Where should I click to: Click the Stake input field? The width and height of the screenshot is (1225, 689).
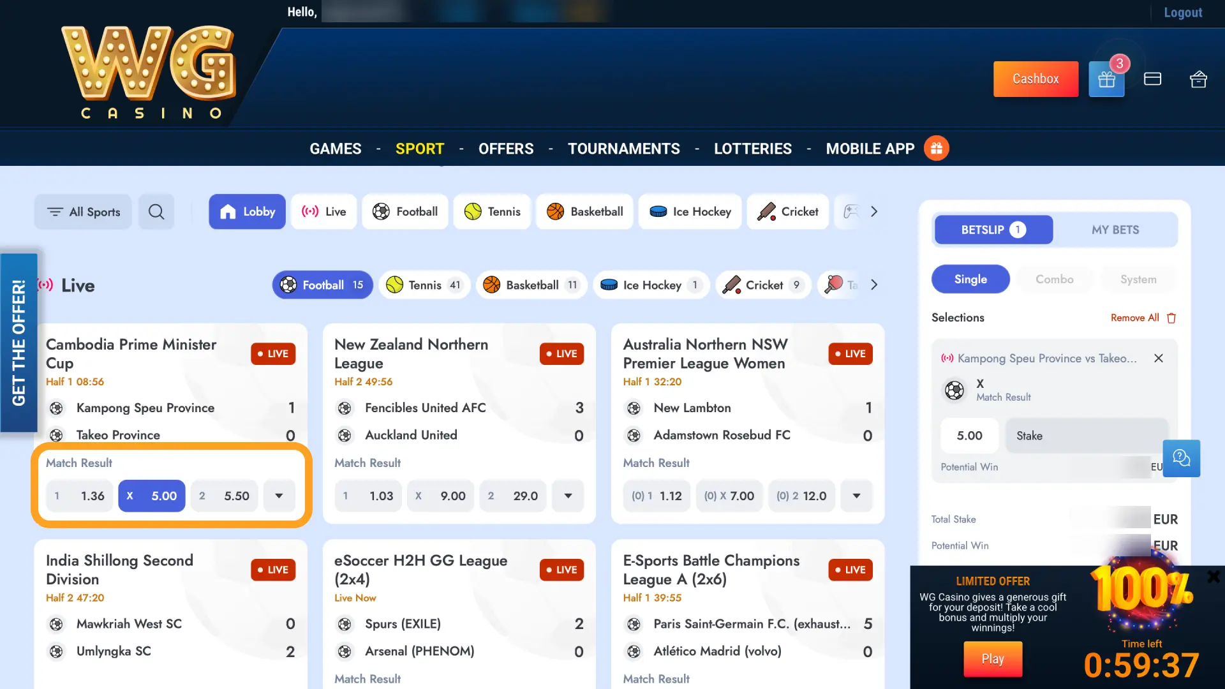1087,436
